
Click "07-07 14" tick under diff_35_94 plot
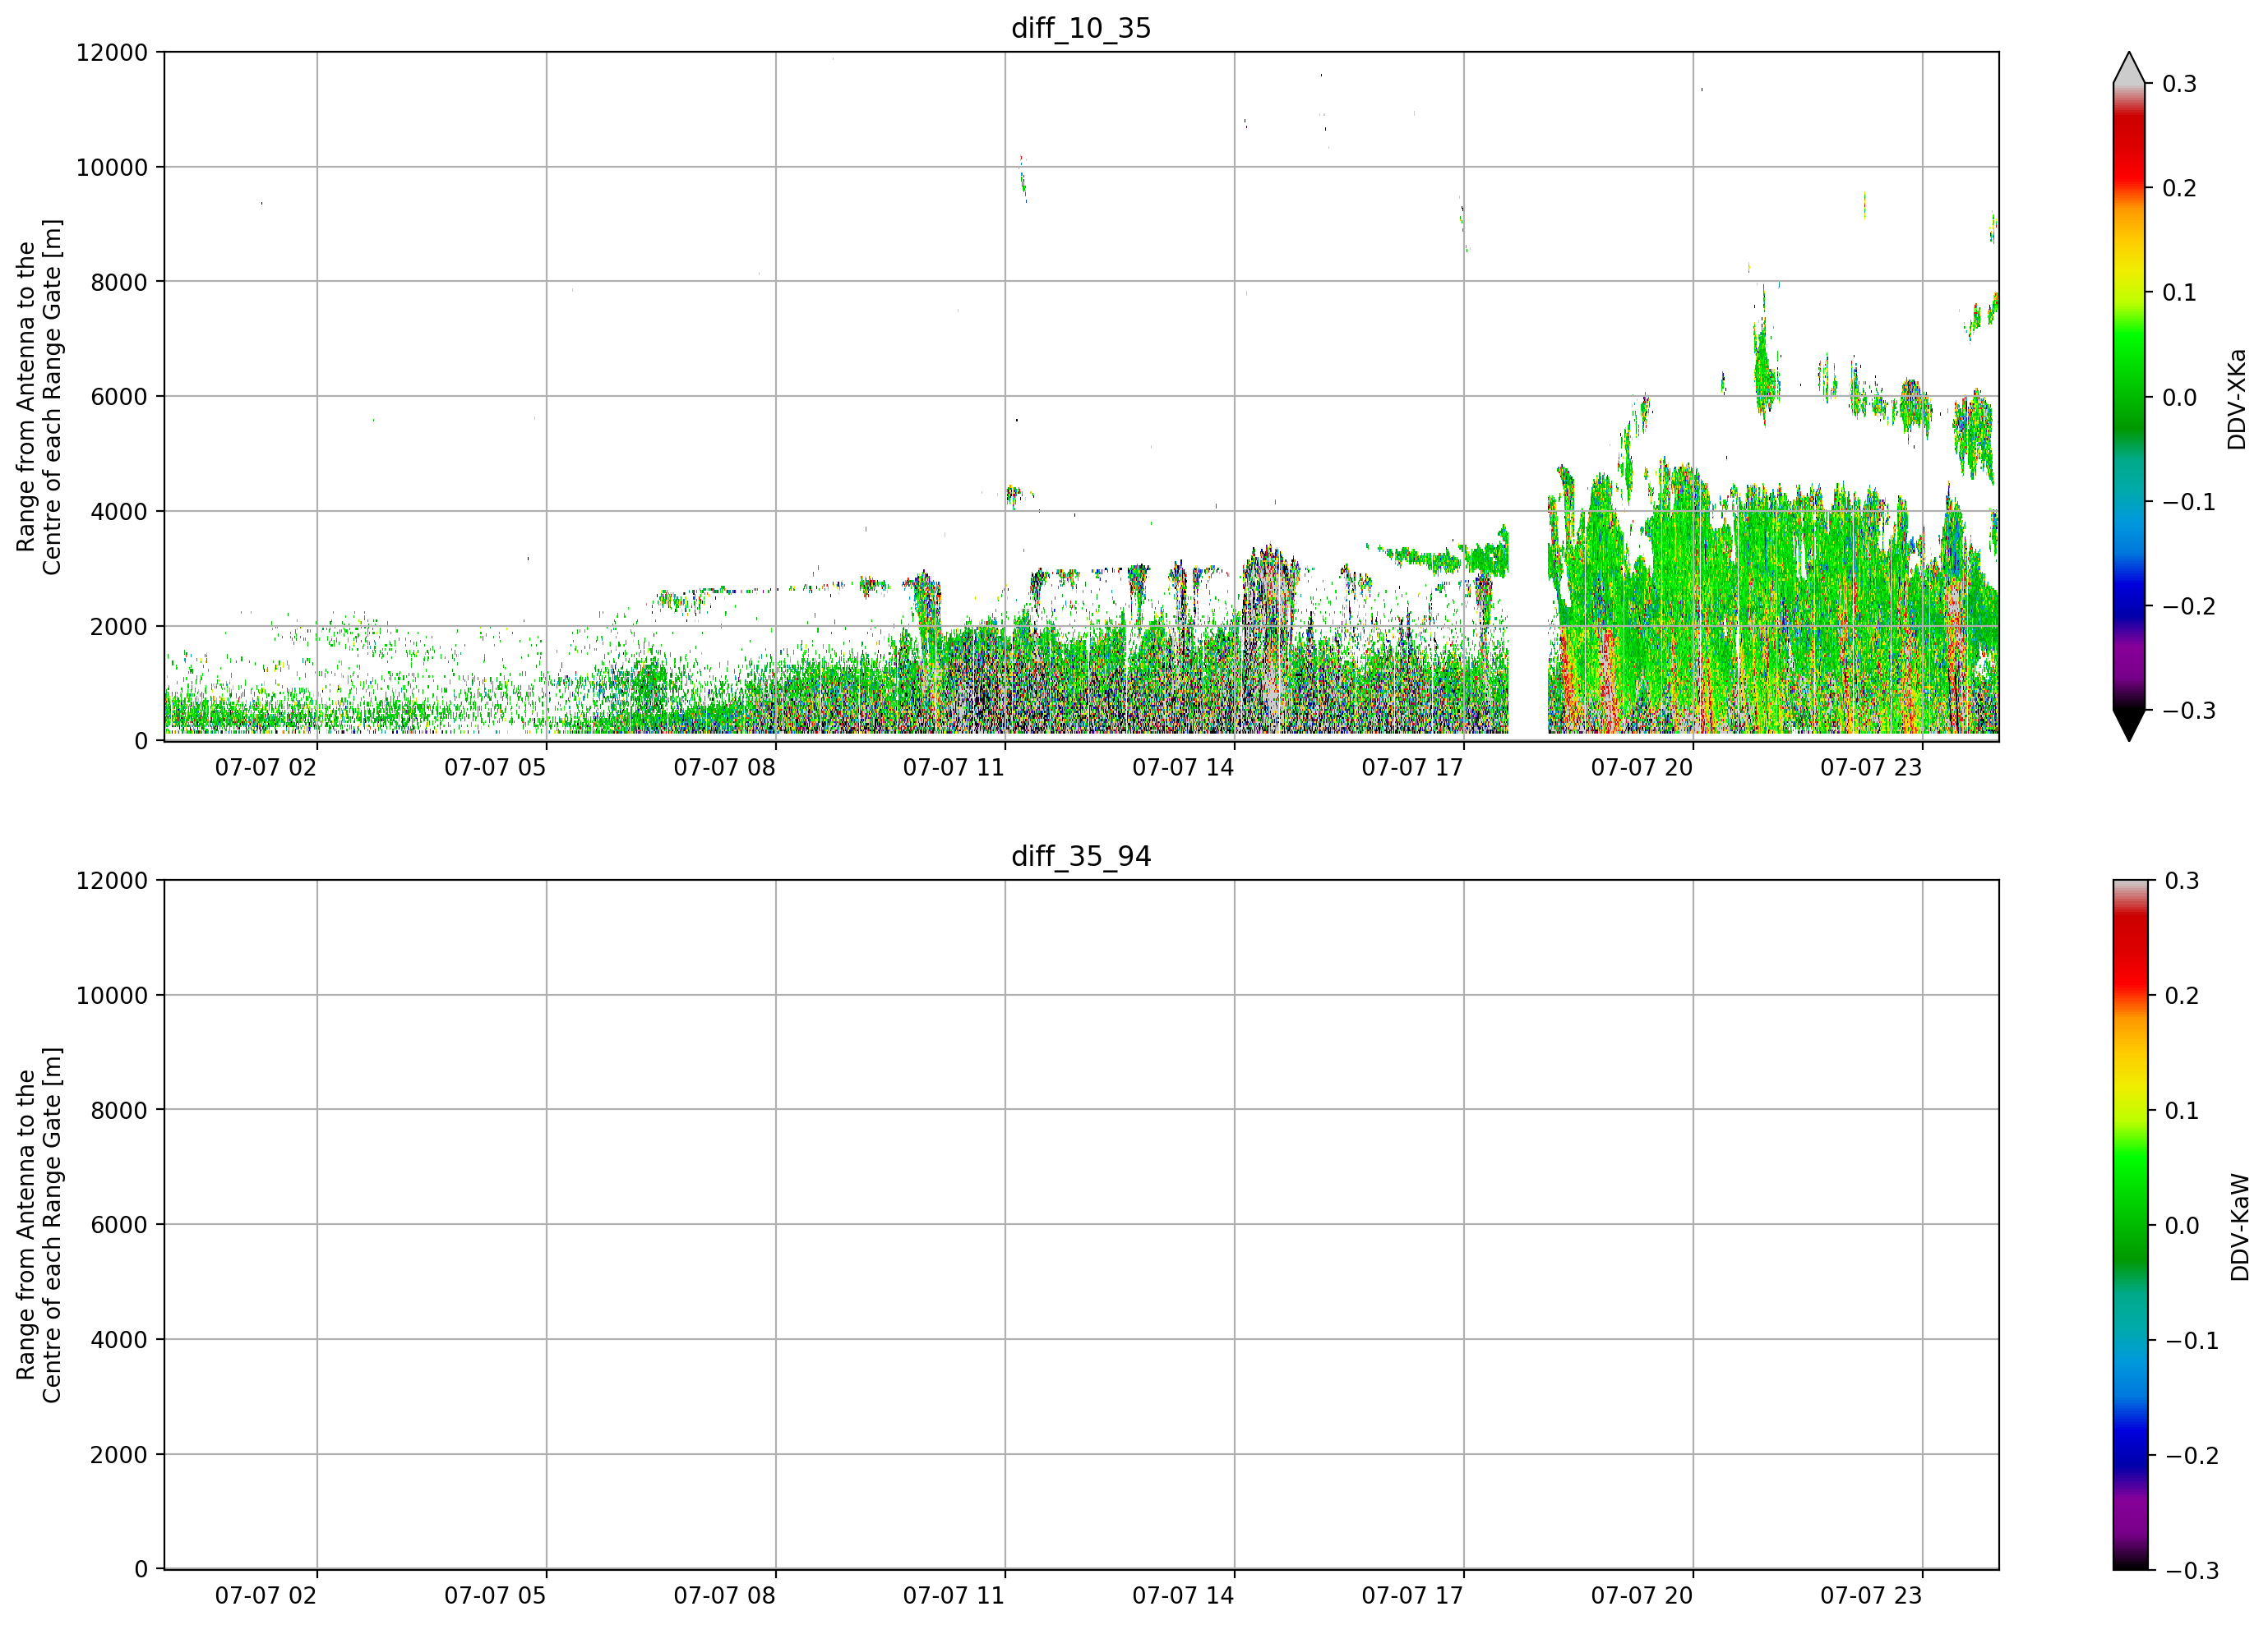tap(1183, 1596)
